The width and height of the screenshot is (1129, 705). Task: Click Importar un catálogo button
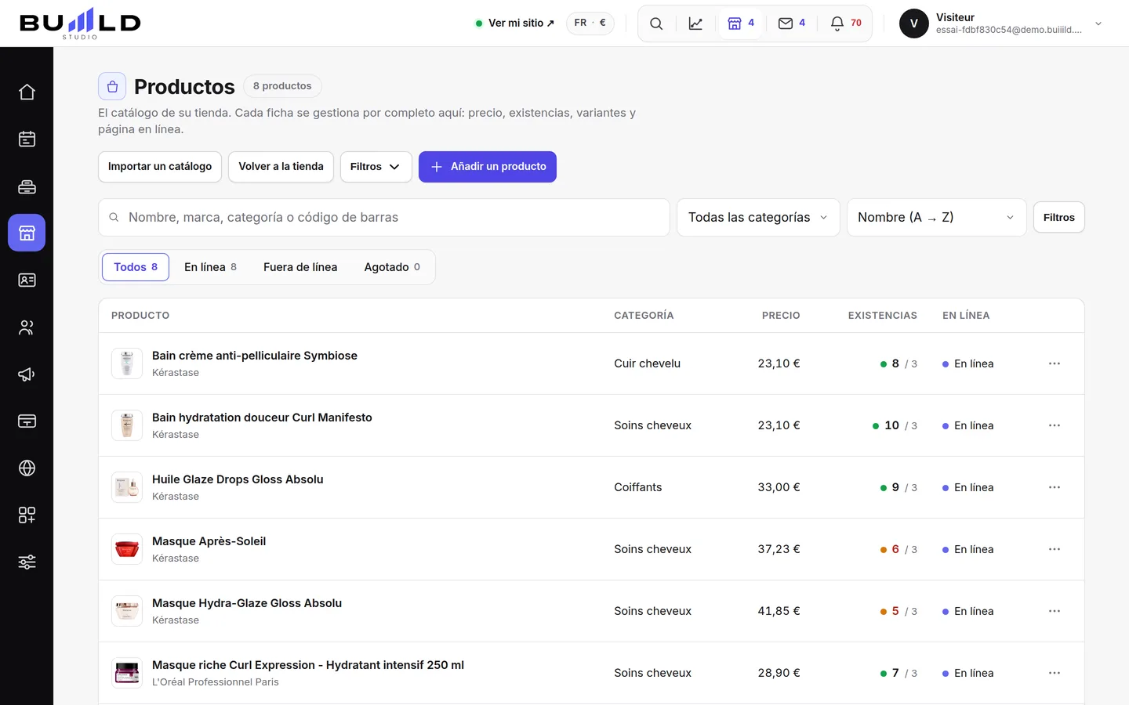coord(160,167)
